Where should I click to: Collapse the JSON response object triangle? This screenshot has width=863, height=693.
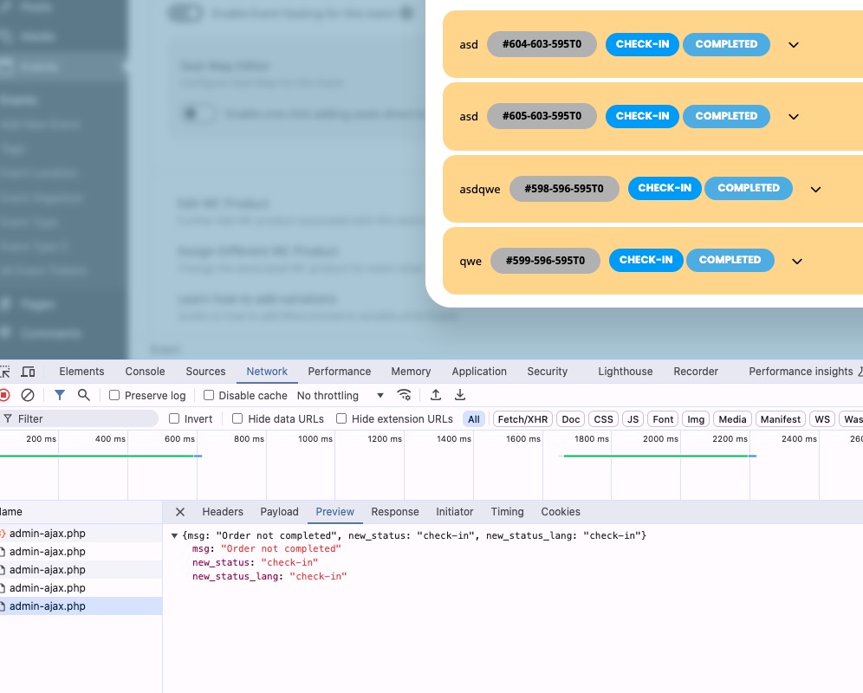click(x=174, y=535)
